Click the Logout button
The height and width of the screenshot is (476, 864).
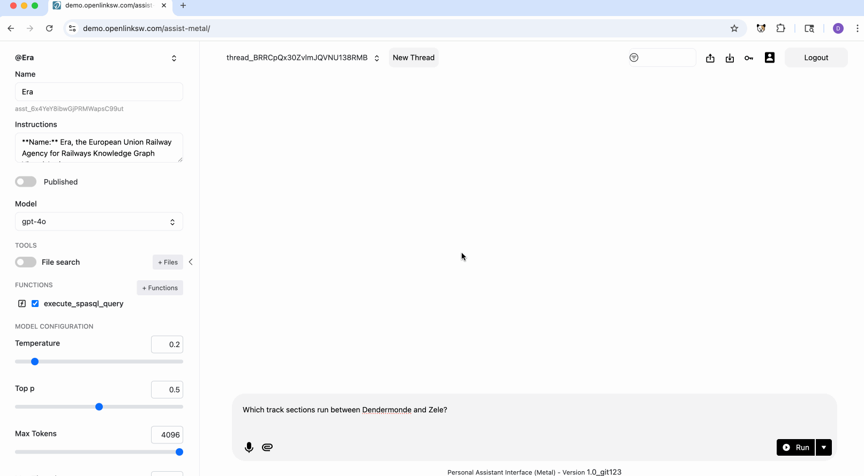pyautogui.click(x=816, y=58)
